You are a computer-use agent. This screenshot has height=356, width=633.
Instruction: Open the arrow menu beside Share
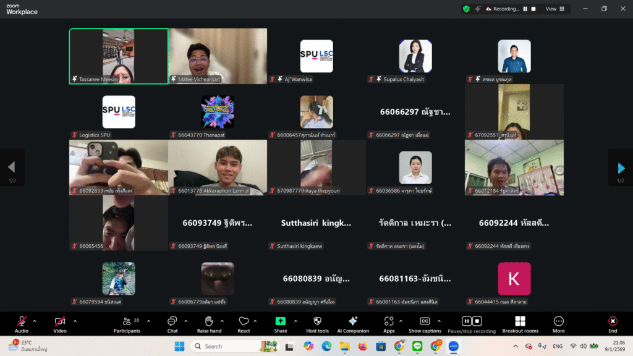click(295, 321)
